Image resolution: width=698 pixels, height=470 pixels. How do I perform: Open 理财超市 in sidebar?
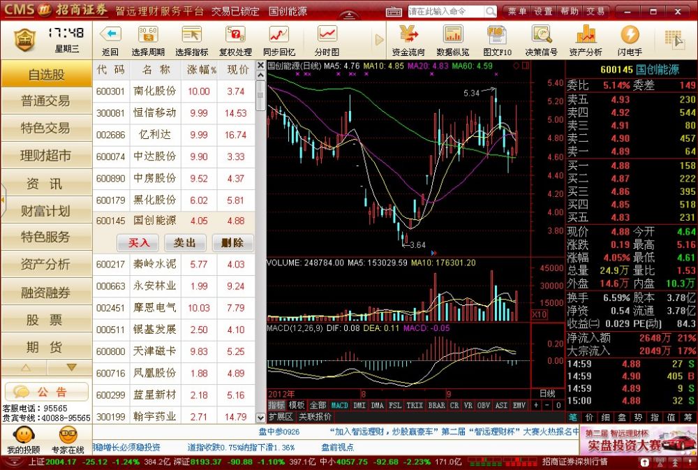(46, 156)
